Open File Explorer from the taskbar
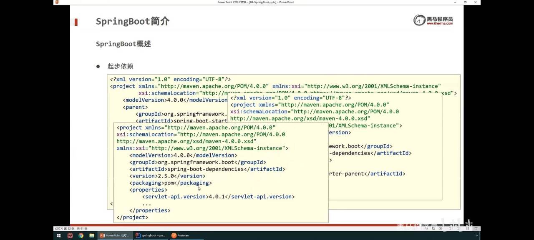This screenshot has width=534, height=240. pyautogui.click(x=91, y=235)
